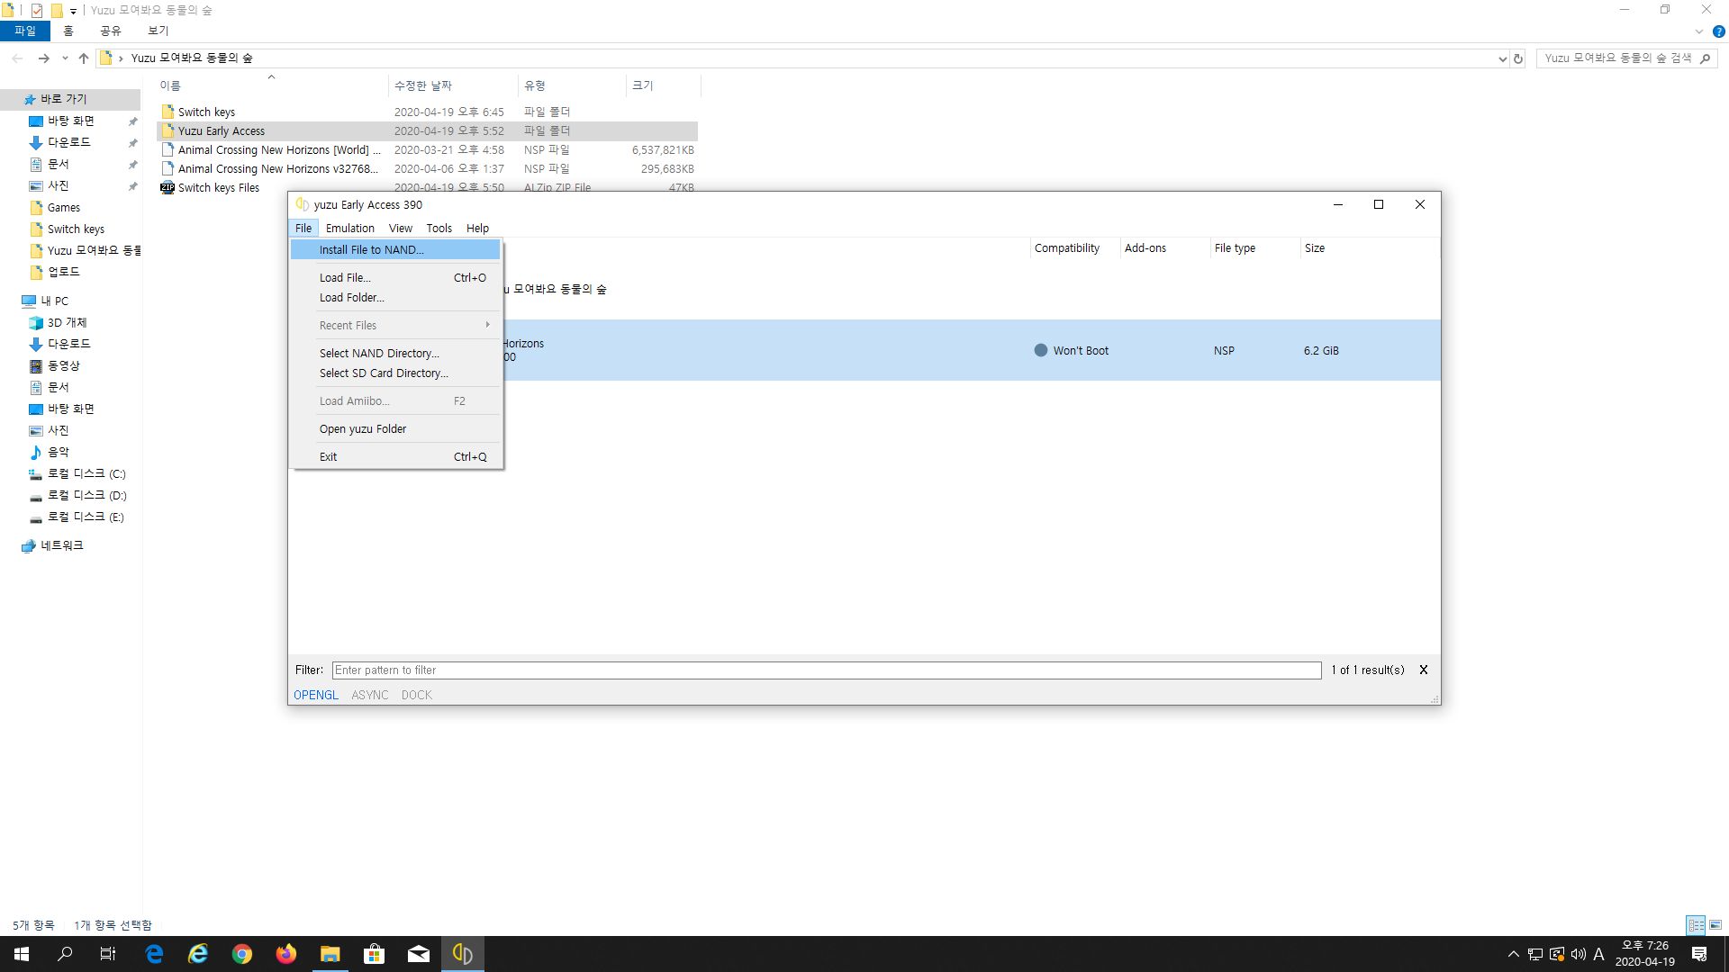Click Select NAND Directory option
Image resolution: width=1729 pixels, height=972 pixels.
click(379, 353)
